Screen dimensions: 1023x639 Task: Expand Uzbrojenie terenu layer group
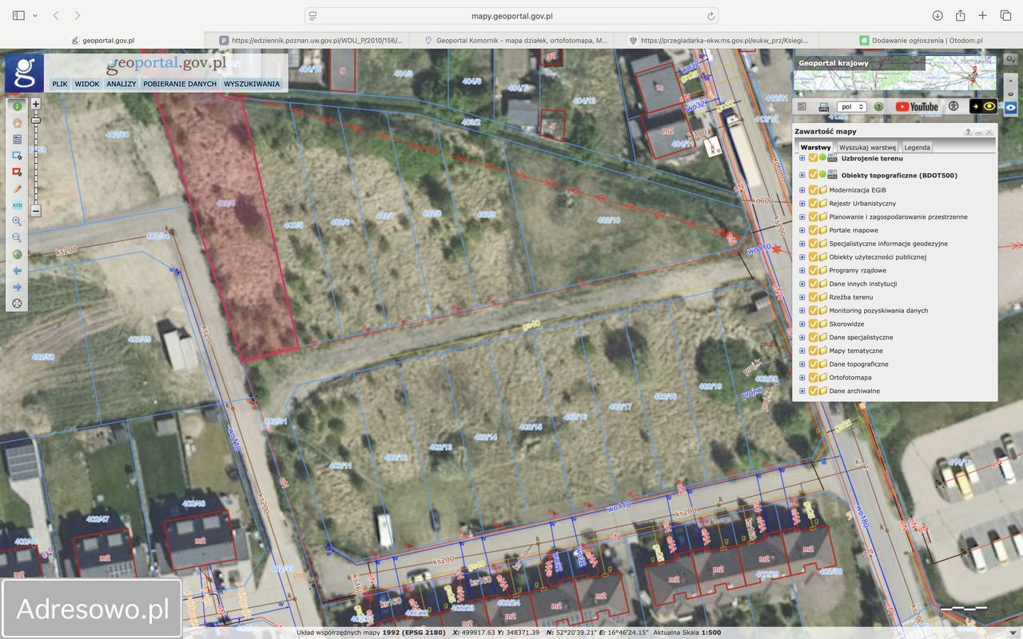click(x=802, y=158)
